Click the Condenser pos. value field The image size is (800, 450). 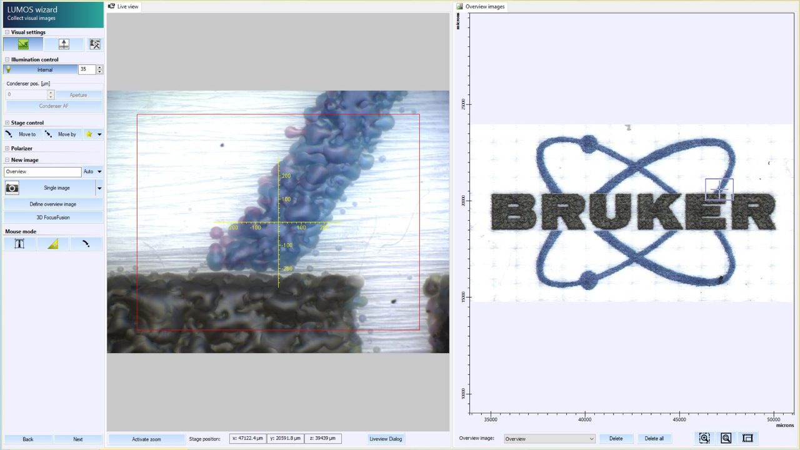(26, 95)
